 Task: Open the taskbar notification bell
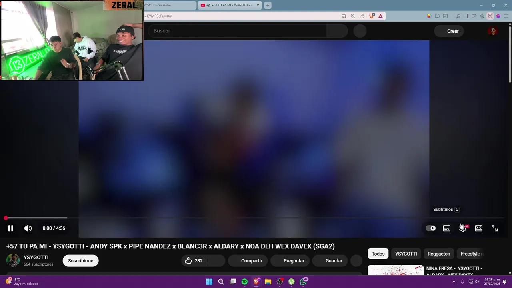505,282
